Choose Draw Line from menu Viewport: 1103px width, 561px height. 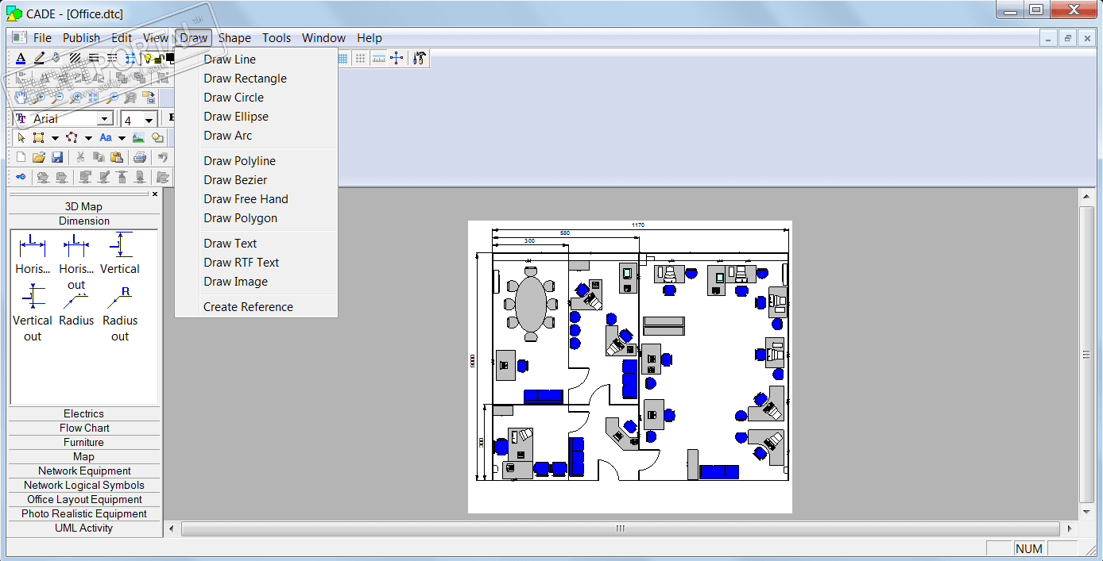[257, 59]
